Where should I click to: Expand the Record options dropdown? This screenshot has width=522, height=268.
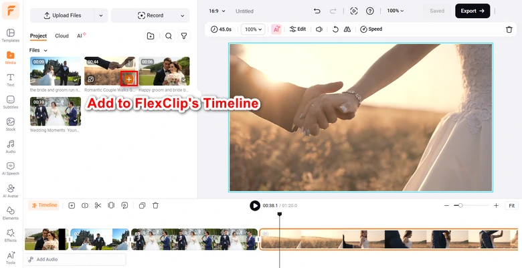point(183,15)
